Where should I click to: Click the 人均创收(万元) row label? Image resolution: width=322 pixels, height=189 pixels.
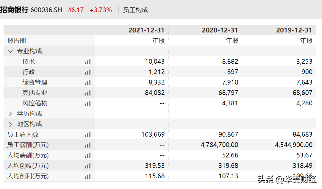(28, 165)
